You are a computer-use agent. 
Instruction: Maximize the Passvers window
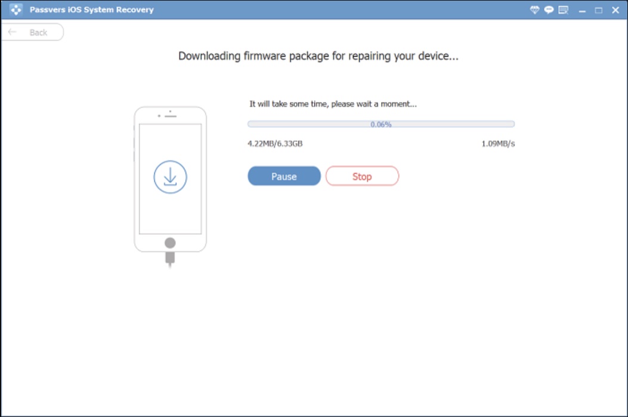pos(598,10)
